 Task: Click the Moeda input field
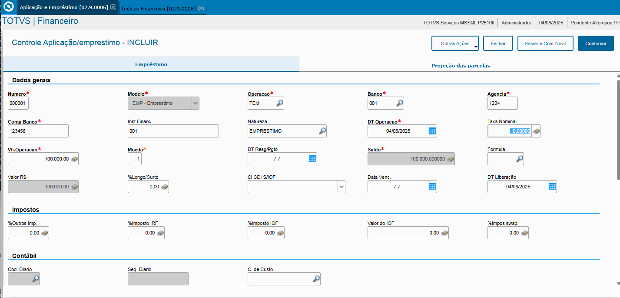coord(135,159)
